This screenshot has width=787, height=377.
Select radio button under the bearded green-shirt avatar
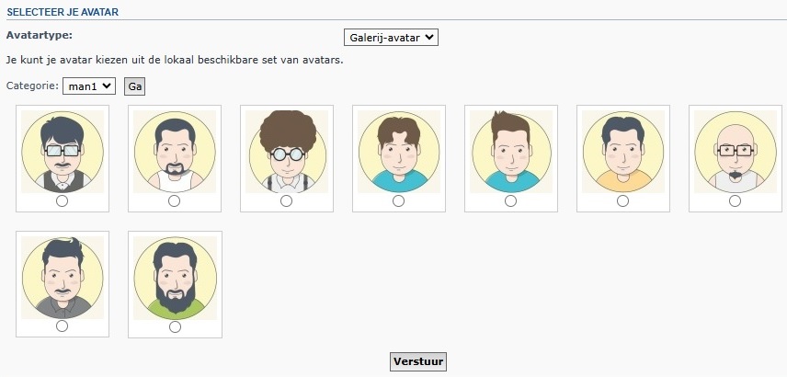coord(175,326)
